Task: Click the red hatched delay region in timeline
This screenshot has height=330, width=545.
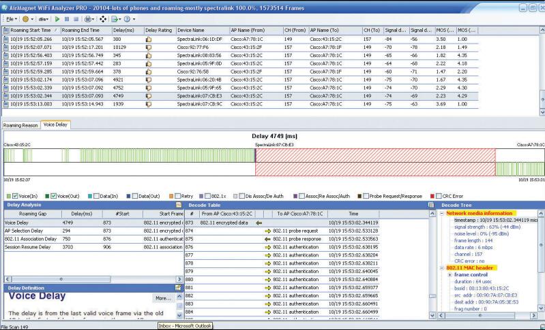Action: [375, 162]
